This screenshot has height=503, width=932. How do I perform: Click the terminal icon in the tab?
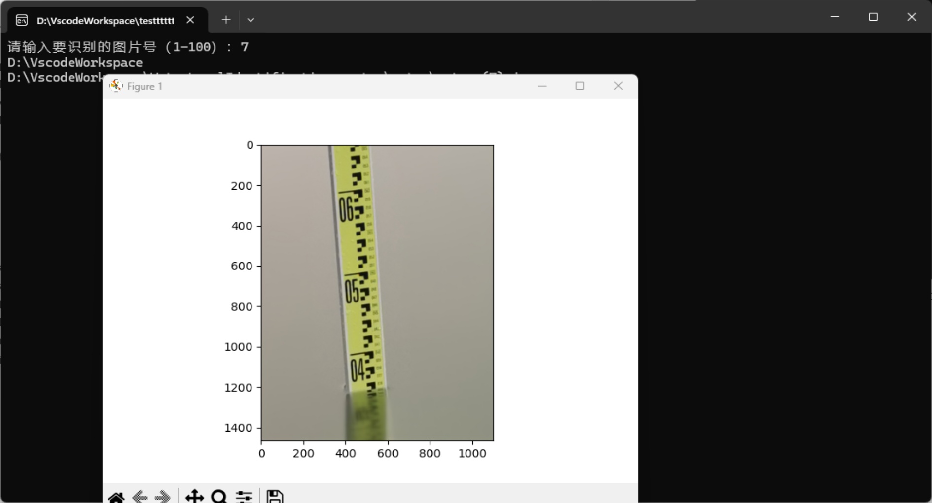point(22,20)
